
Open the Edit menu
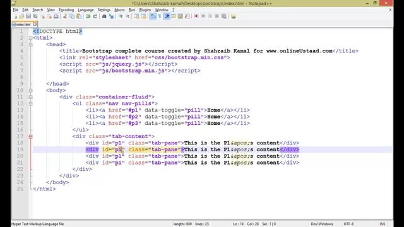pyautogui.click(x=25, y=10)
